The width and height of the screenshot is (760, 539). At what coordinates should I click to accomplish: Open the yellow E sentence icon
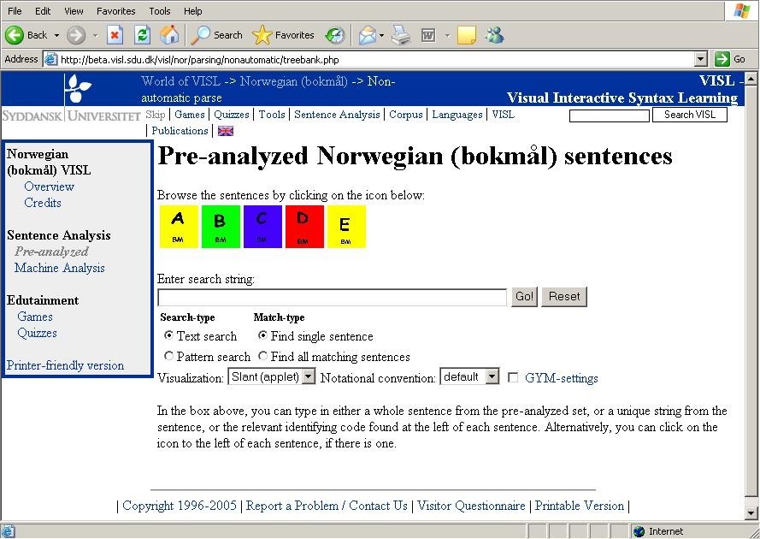(x=345, y=227)
